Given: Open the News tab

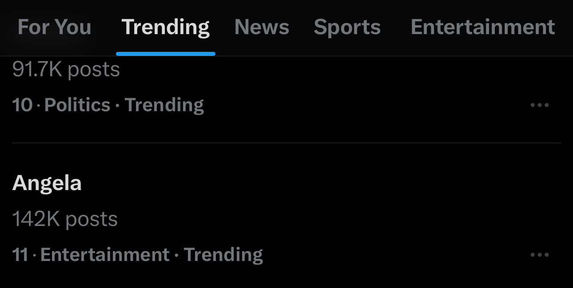Looking at the screenshot, I should click(x=262, y=27).
